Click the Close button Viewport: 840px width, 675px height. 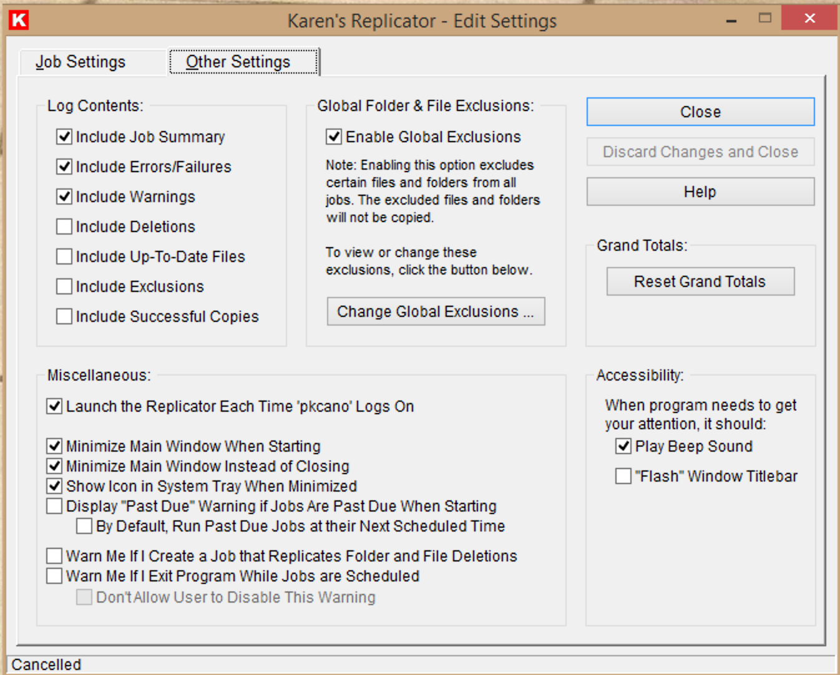700,112
